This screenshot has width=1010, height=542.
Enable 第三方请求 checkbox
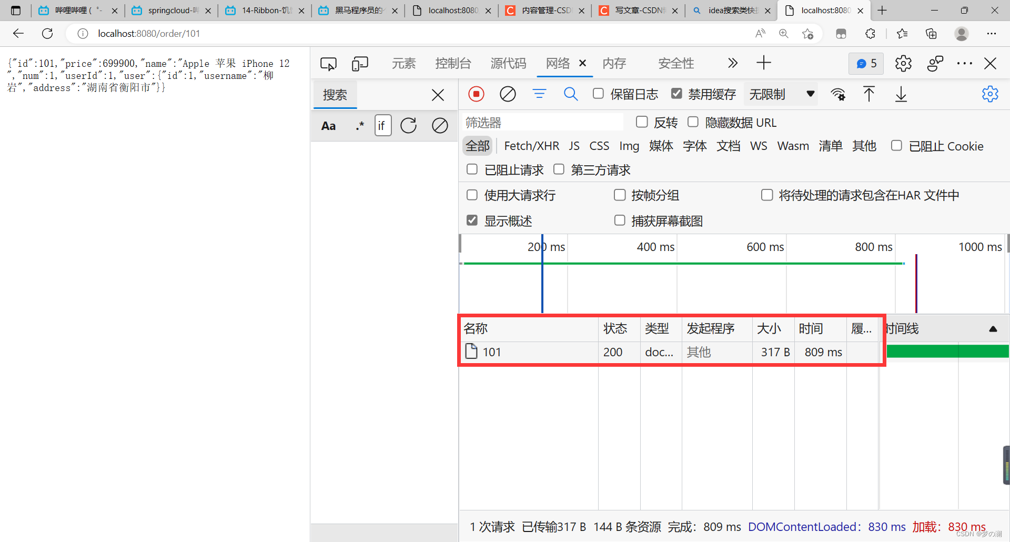pos(559,169)
